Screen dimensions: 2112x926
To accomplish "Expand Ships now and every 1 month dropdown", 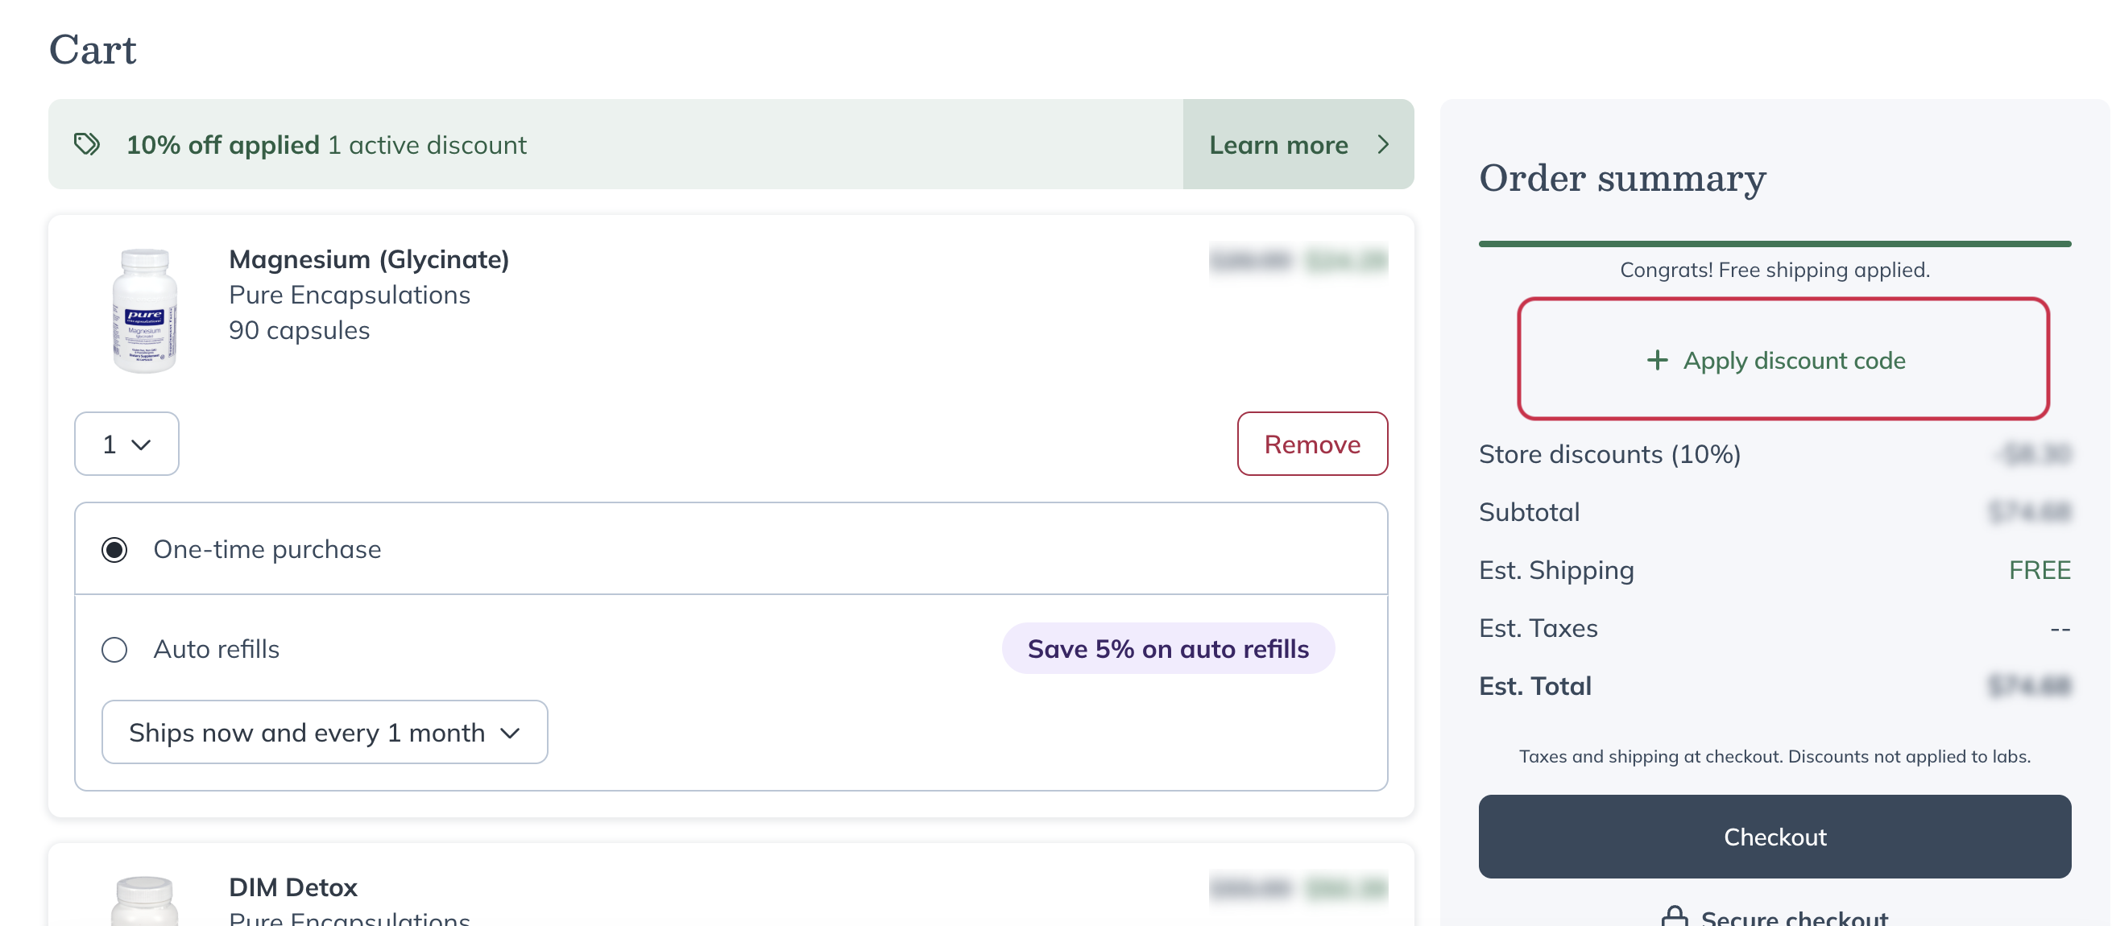I will coord(323,732).
